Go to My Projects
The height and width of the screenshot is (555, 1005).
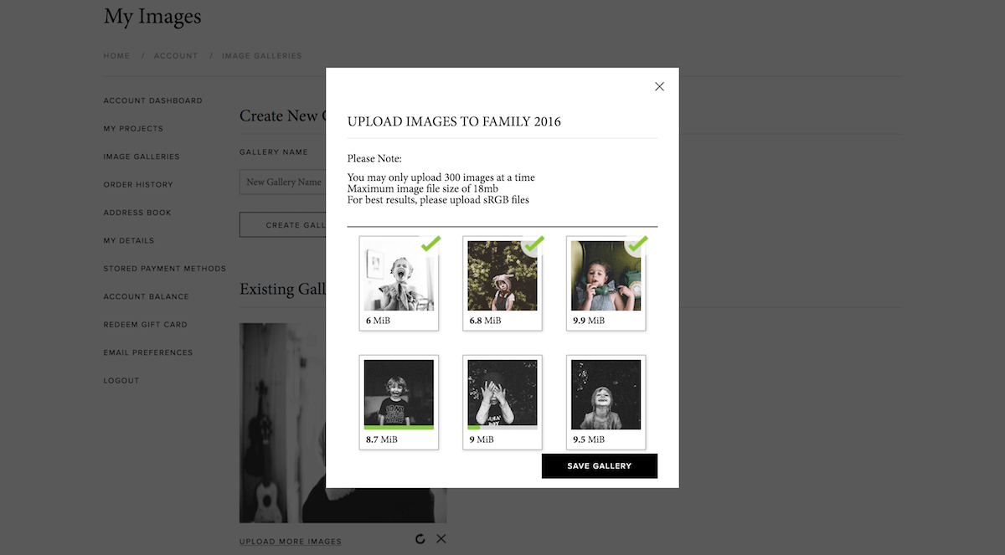tap(133, 129)
